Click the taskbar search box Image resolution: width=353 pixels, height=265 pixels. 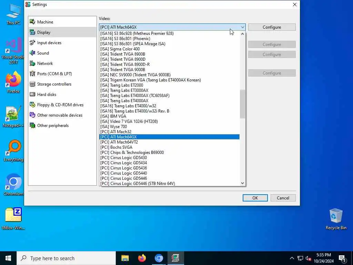click(x=66, y=258)
